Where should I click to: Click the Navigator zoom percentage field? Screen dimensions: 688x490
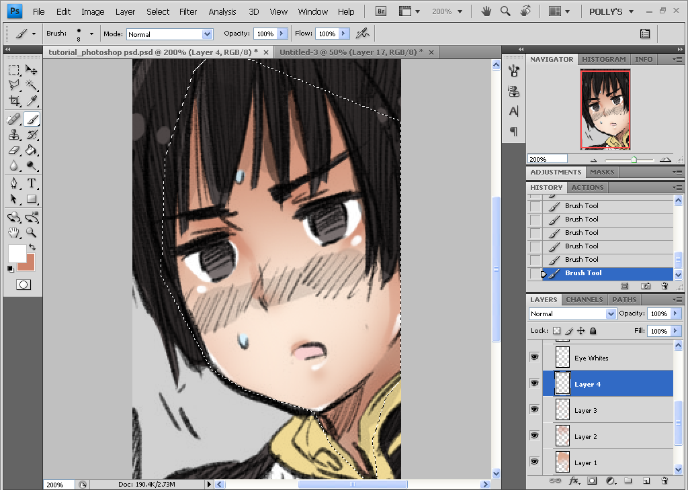(547, 159)
